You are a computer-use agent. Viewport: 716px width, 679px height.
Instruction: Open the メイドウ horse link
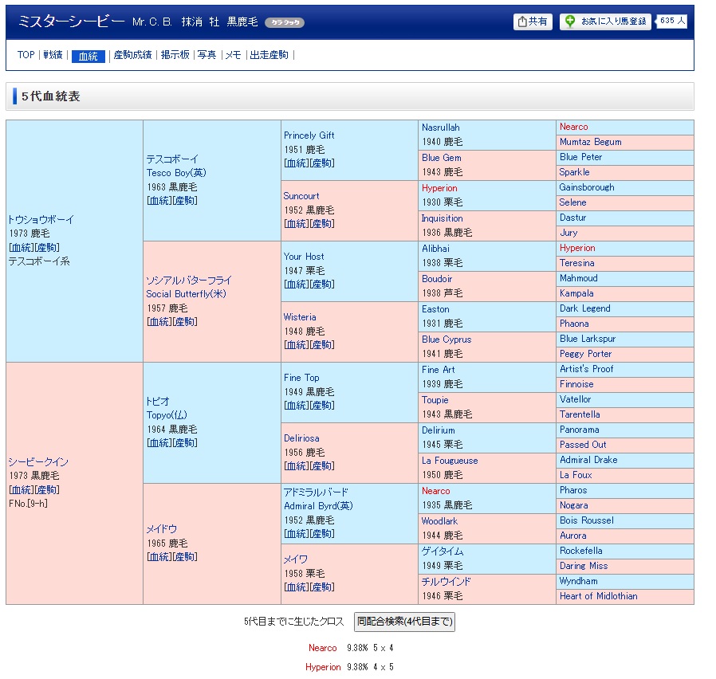click(161, 529)
